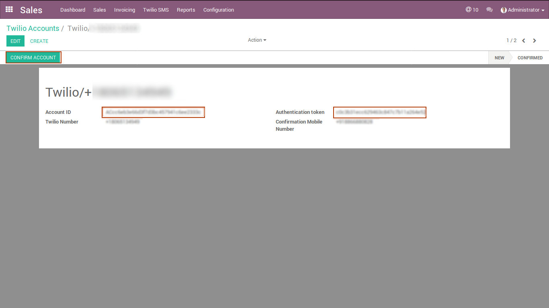
Task: Open the Invoicing menu
Action: pos(125,10)
